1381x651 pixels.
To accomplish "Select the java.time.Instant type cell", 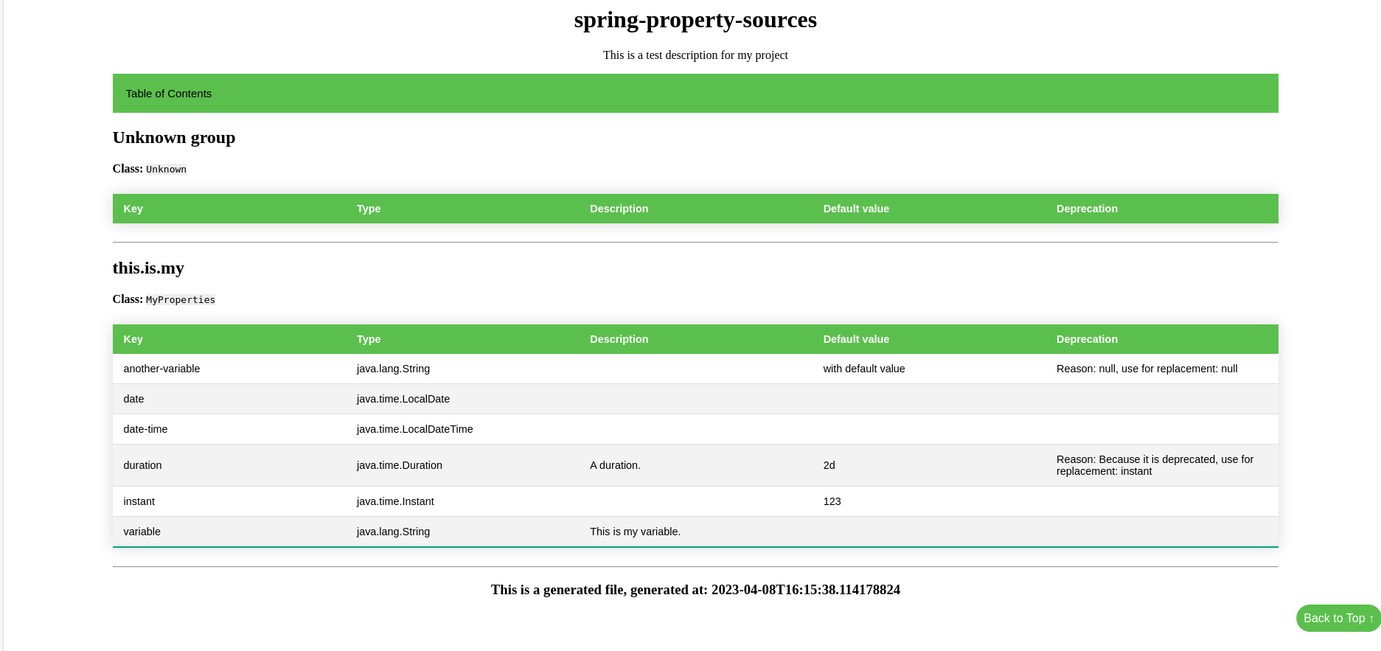I will tap(463, 501).
